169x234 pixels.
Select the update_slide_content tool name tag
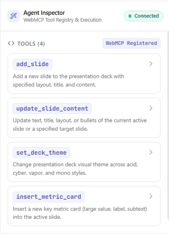(52, 109)
